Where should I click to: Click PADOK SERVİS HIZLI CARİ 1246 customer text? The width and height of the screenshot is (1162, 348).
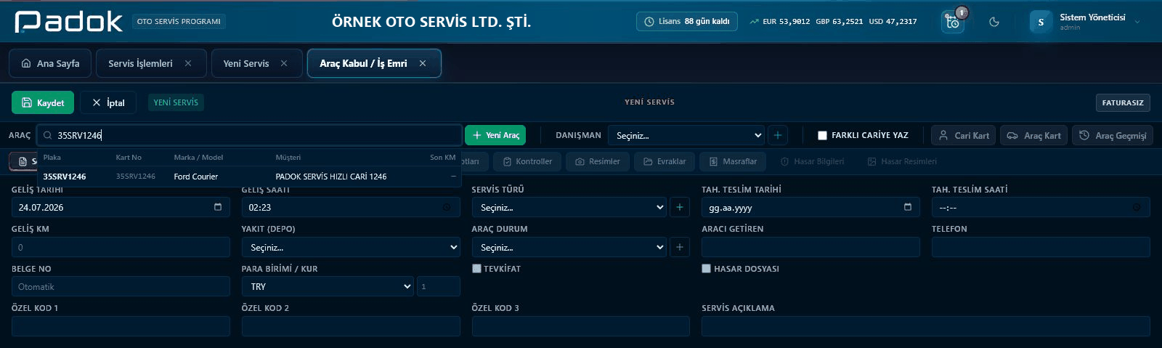(x=331, y=177)
